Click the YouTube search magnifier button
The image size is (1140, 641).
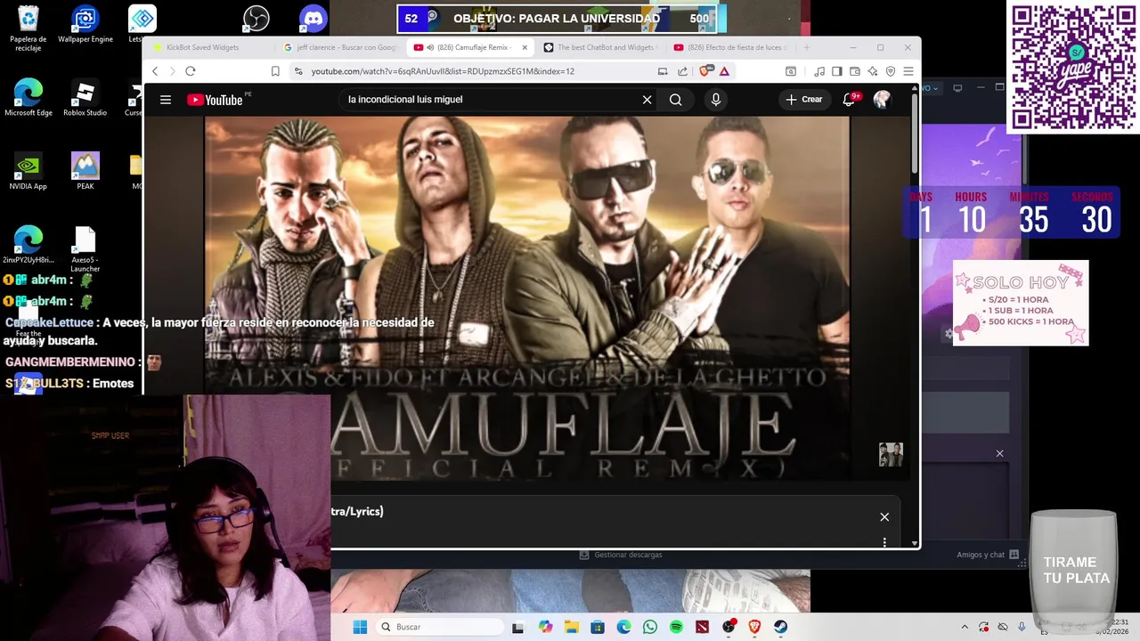pyautogui.click(x=675, y=100)
